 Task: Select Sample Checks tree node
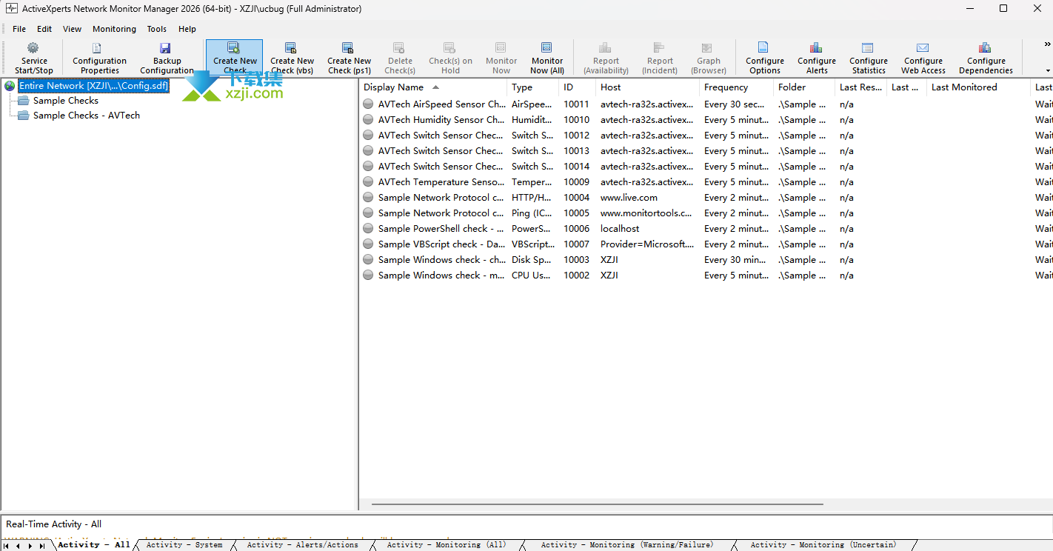click(x=66, y=101)
